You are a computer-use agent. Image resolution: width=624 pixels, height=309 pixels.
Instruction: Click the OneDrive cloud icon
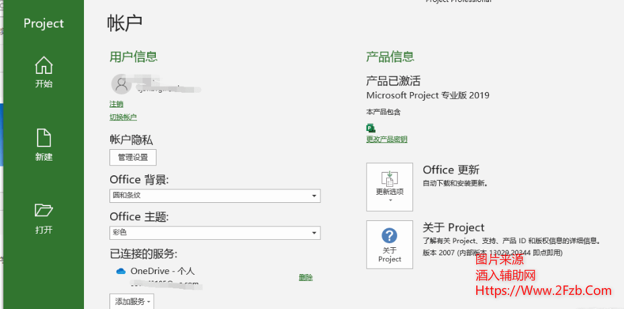121,271
